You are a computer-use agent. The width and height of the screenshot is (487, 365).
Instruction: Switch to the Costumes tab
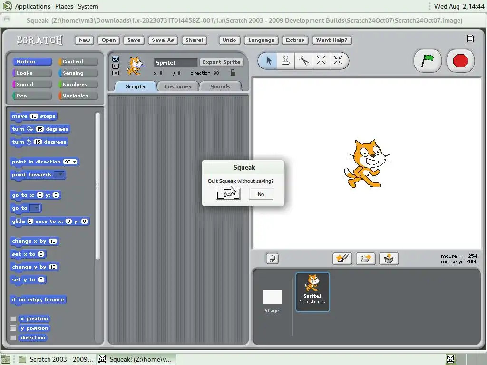(178, 86)
